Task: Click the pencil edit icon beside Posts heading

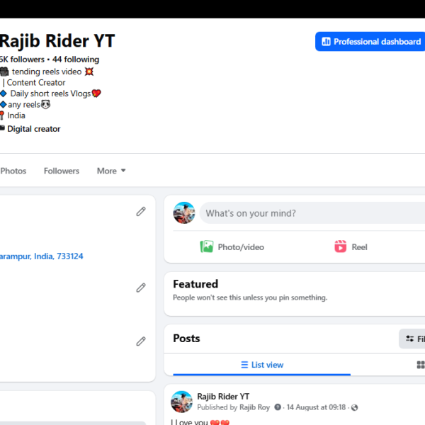Action: 141,341
